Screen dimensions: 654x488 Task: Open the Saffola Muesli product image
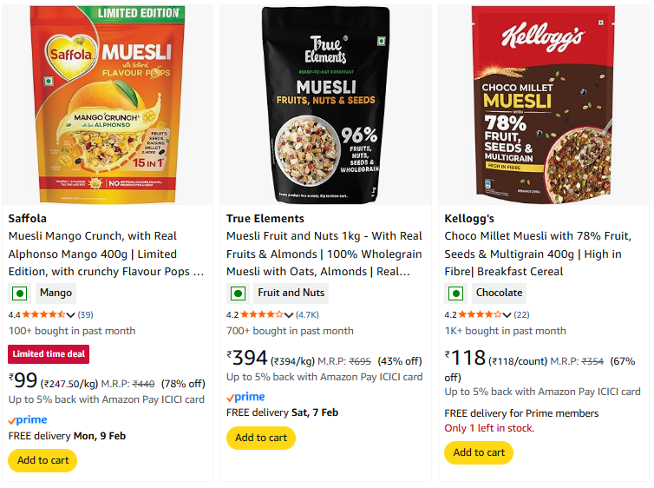(109, 104)
